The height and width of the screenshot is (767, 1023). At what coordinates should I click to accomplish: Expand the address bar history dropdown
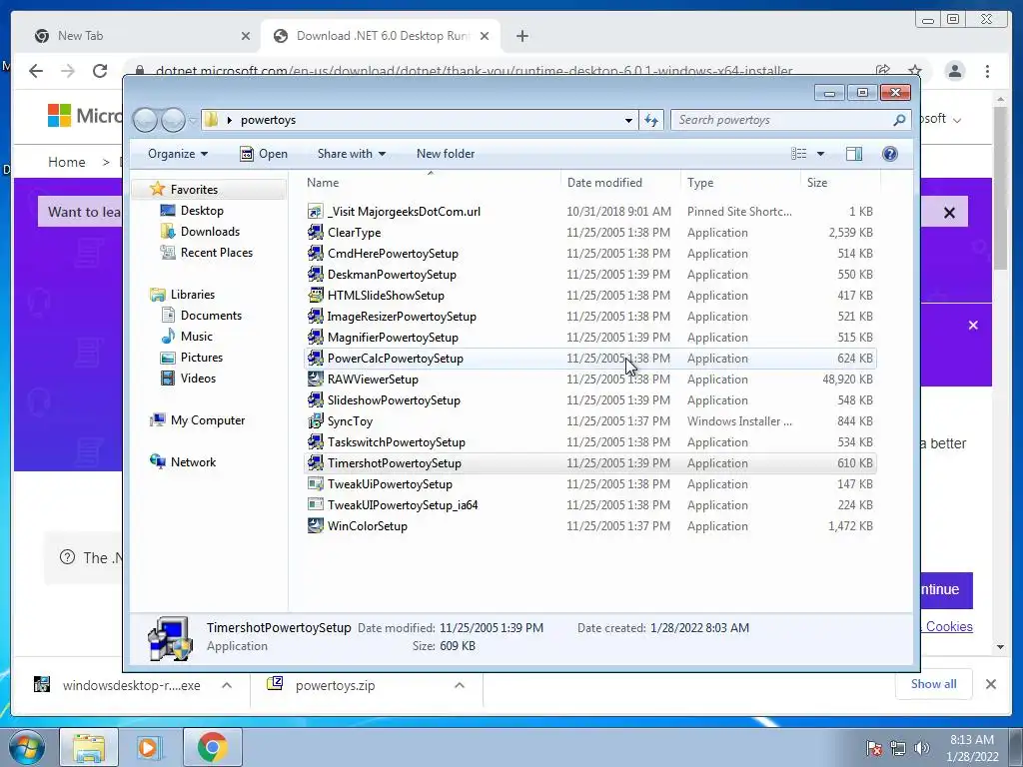pyautogui.click(x=628, y=120)
